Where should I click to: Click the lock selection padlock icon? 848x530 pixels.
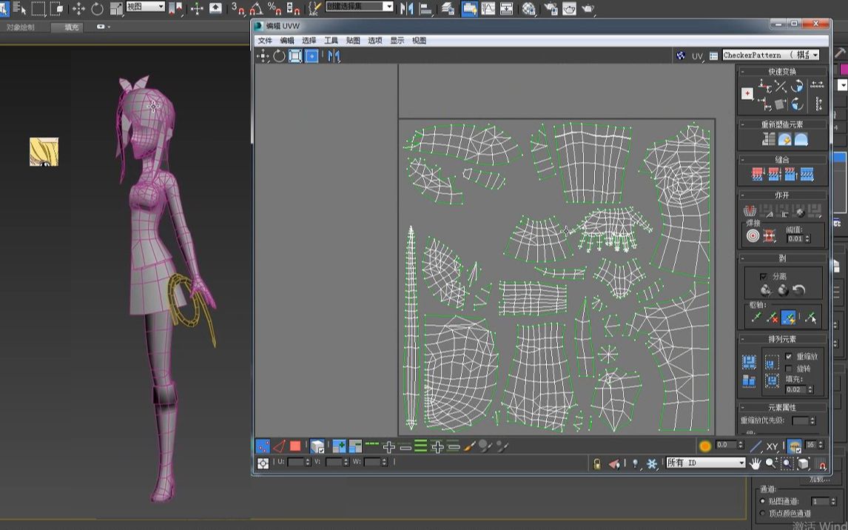point(597,463)
